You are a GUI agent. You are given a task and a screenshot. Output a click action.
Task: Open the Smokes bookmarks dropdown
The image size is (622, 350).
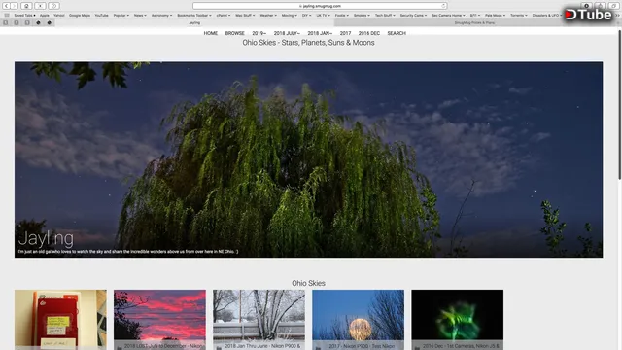pyautogui.click(x=362, y=16)
